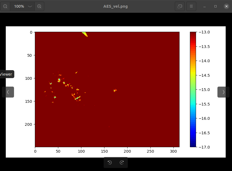
Task: Click the AES_vel.png title text
Action: (x=115, y=6)
